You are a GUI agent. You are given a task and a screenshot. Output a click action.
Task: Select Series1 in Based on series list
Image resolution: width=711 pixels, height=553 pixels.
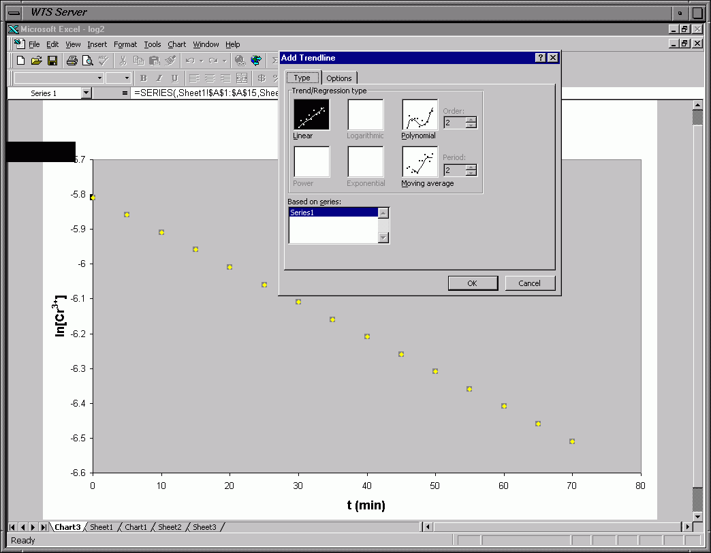coord(332,212)
